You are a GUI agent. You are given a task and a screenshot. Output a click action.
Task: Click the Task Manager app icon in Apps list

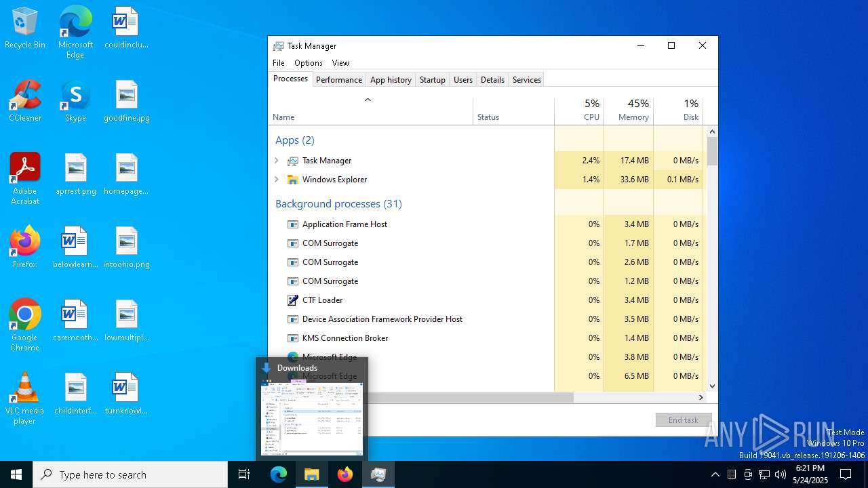click(293, 161)
